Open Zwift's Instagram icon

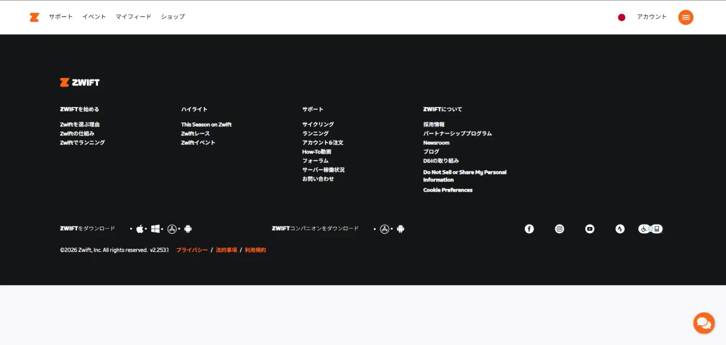560,229
